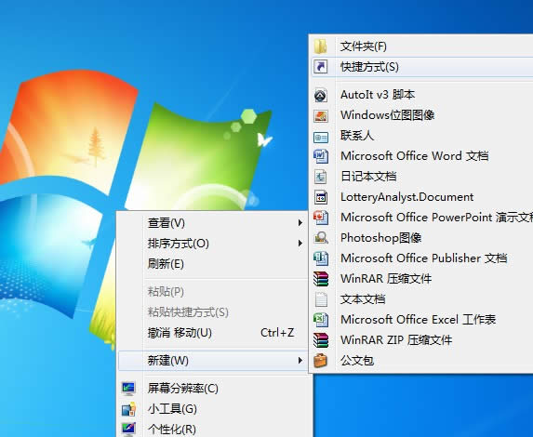Click the LotteryAnalyst.Document icon
This screenshot has height=437, width=533.
pos(321,197)
